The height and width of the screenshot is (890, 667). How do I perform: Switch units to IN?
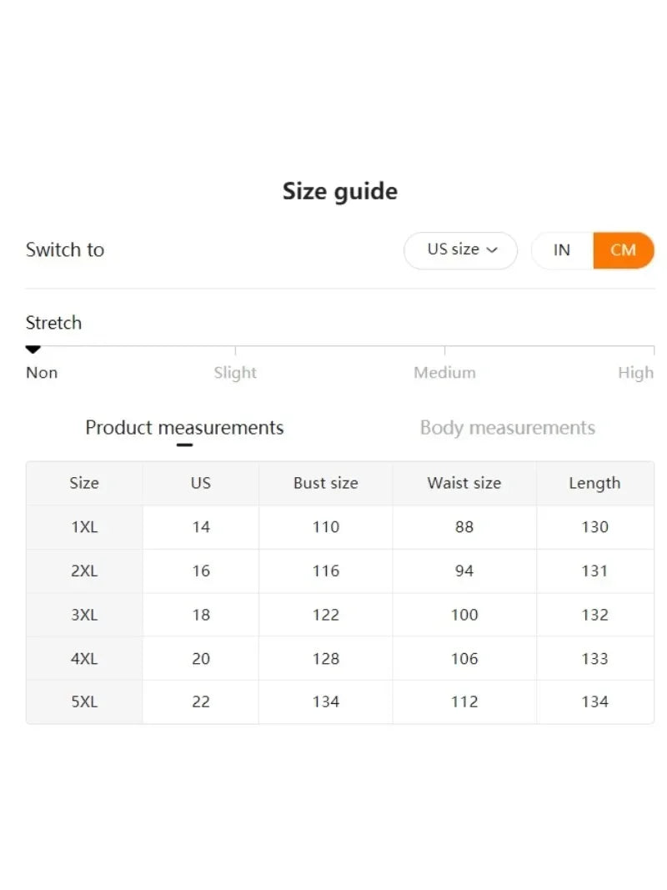click(x=562, y=250)
